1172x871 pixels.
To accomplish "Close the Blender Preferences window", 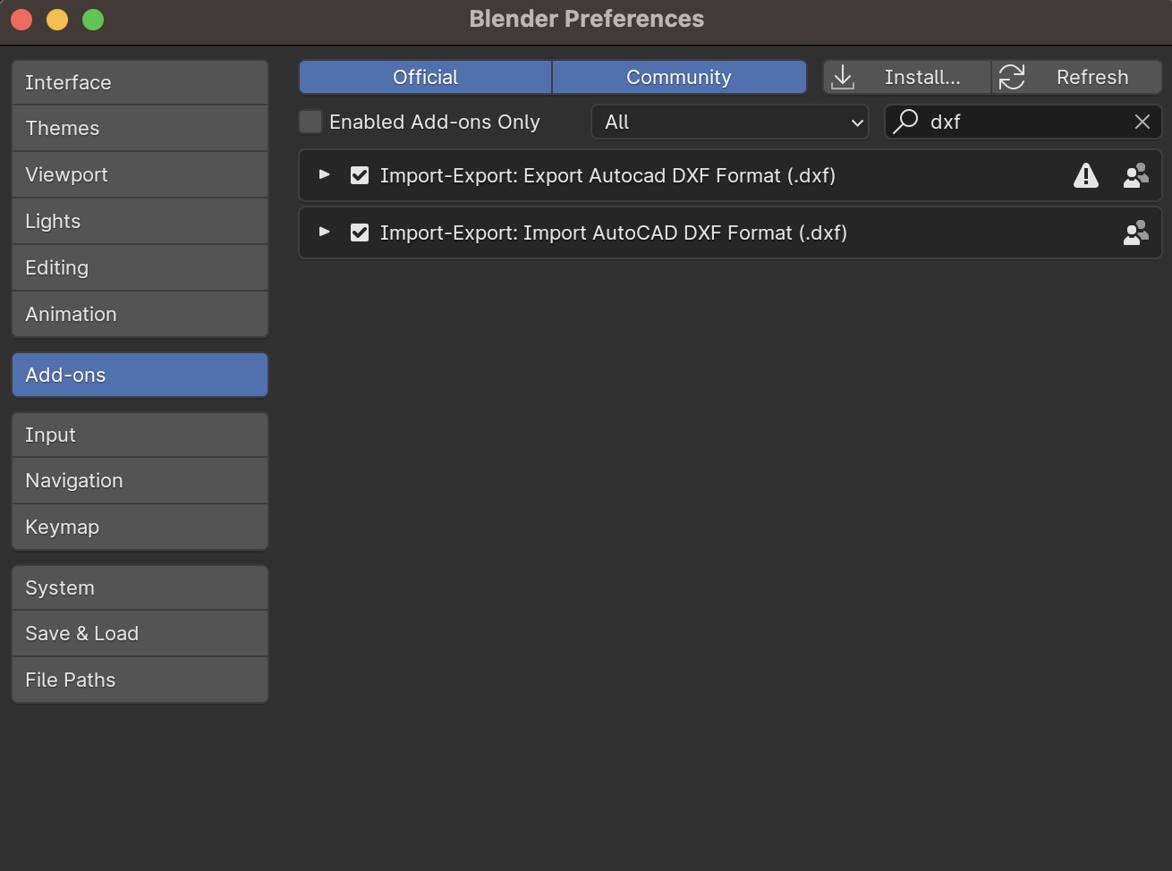I will (21, 20).
